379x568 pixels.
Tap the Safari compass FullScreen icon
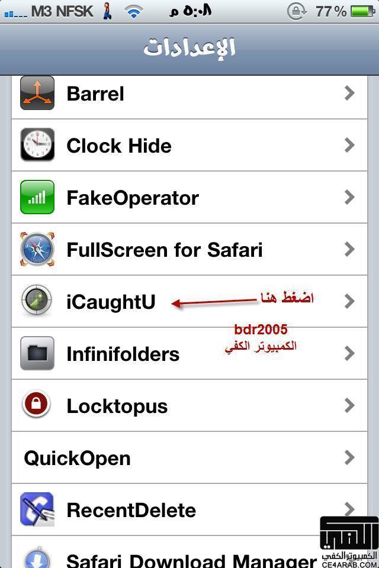(37, 249)
